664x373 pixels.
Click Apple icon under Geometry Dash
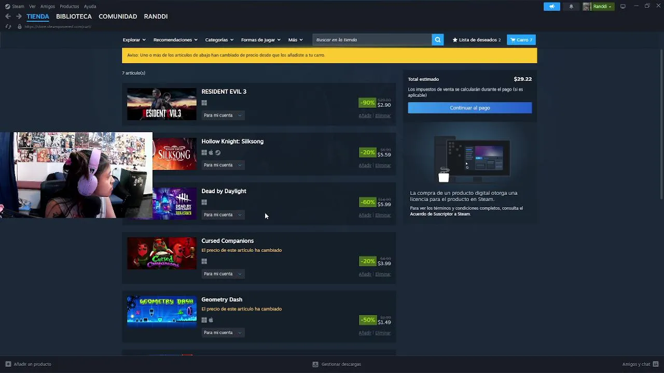(x=211, y=320)
